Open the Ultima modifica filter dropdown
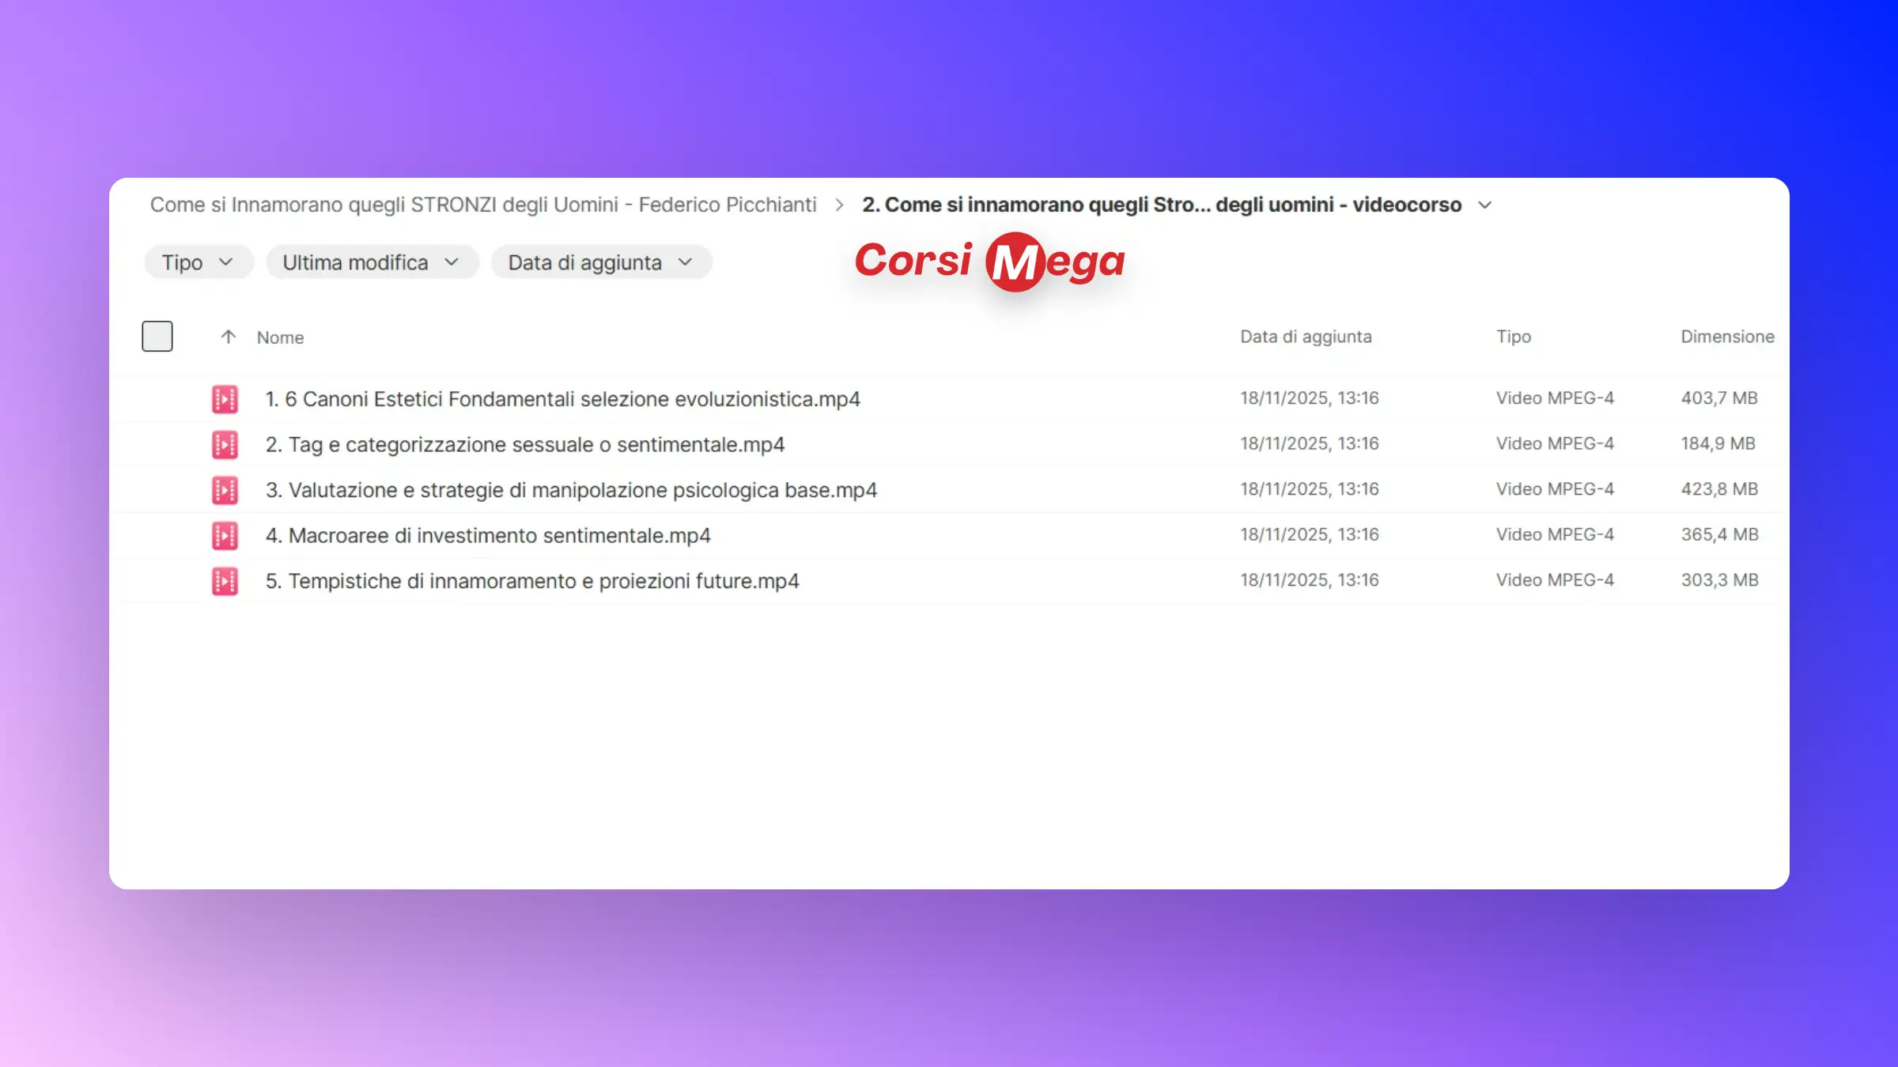Screen dimensions: 1898x1067 (x=371, y=262)
